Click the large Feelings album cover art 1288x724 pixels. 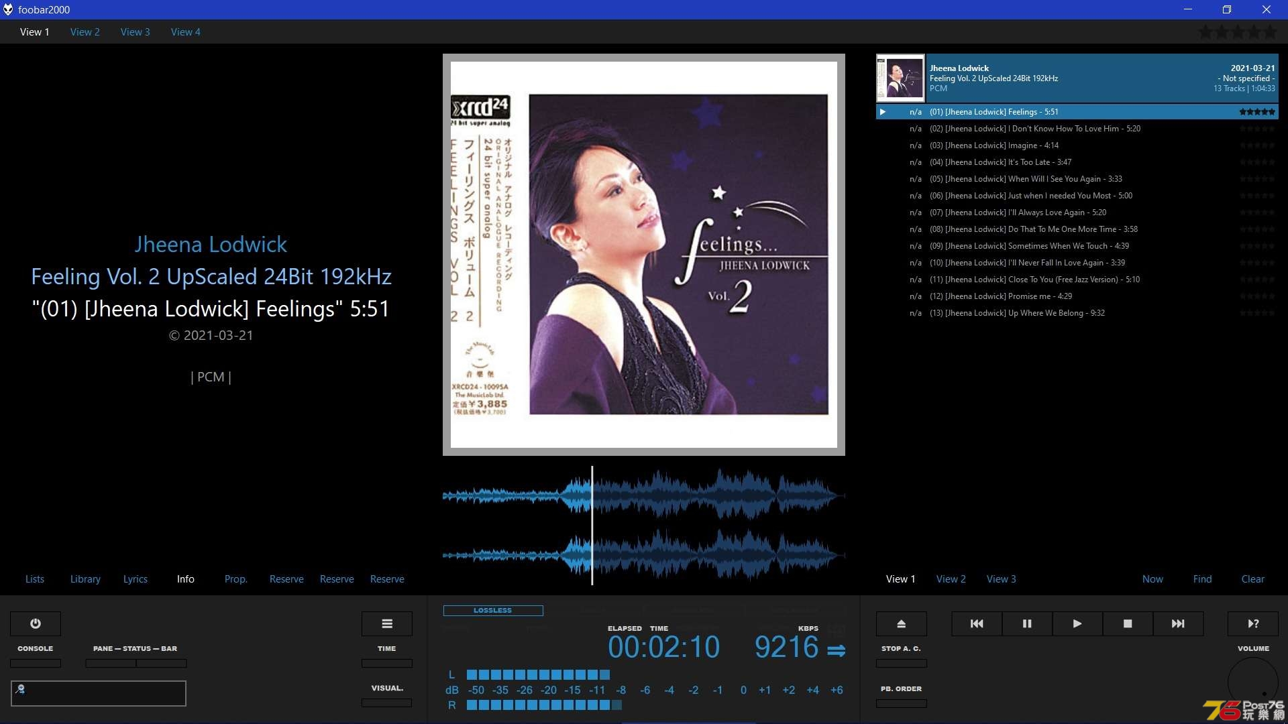point(644,255)
